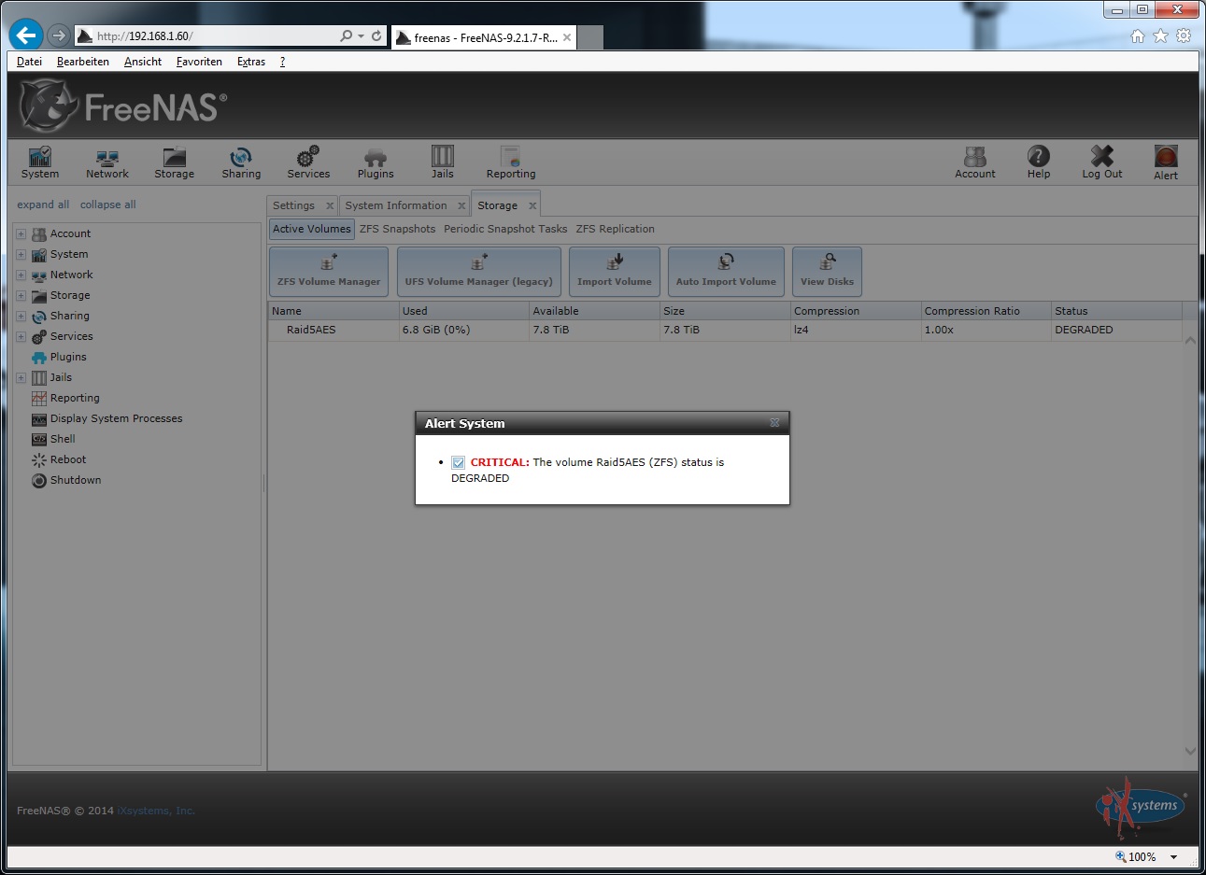1206x875 pixels.
Task: Select the Raid5AES volume row
Action: pyautogui.click(x=725, y=330)
